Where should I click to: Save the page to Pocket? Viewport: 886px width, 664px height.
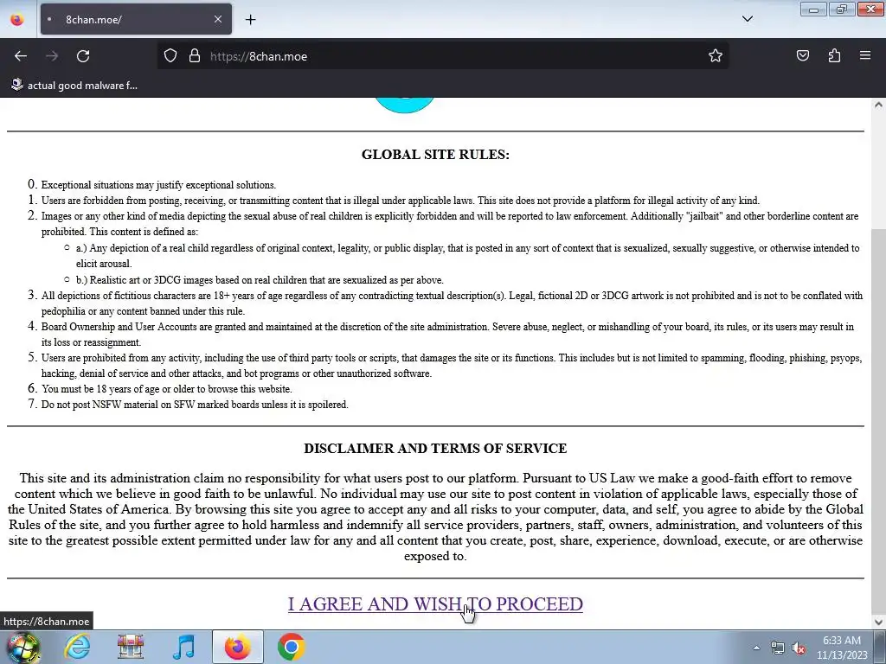pos(803,56)
